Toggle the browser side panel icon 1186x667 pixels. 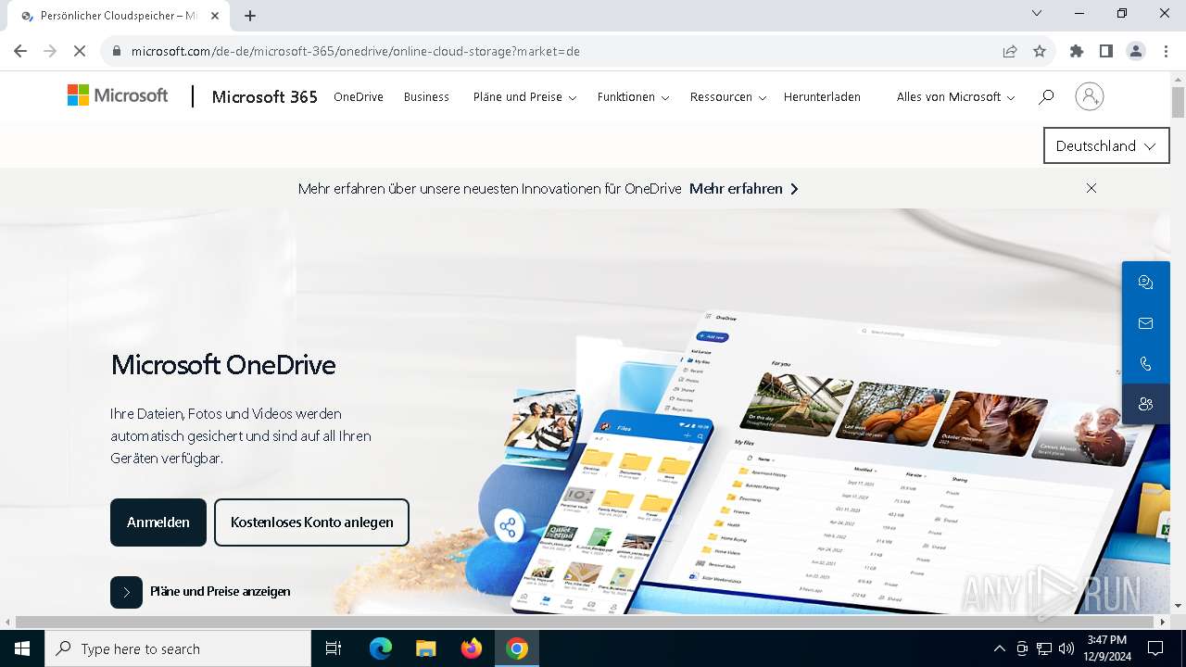coord(1106,51)
